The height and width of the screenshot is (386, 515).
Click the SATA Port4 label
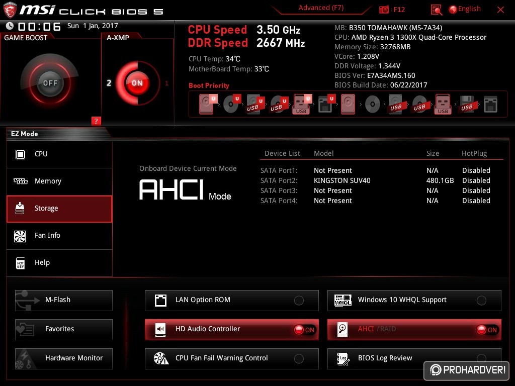tap(279, 201)
